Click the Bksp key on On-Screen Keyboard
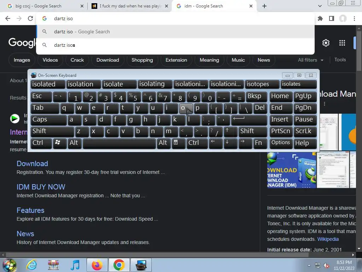The height and width of the screenshot is (272, 362). click(x=256, y=97)
